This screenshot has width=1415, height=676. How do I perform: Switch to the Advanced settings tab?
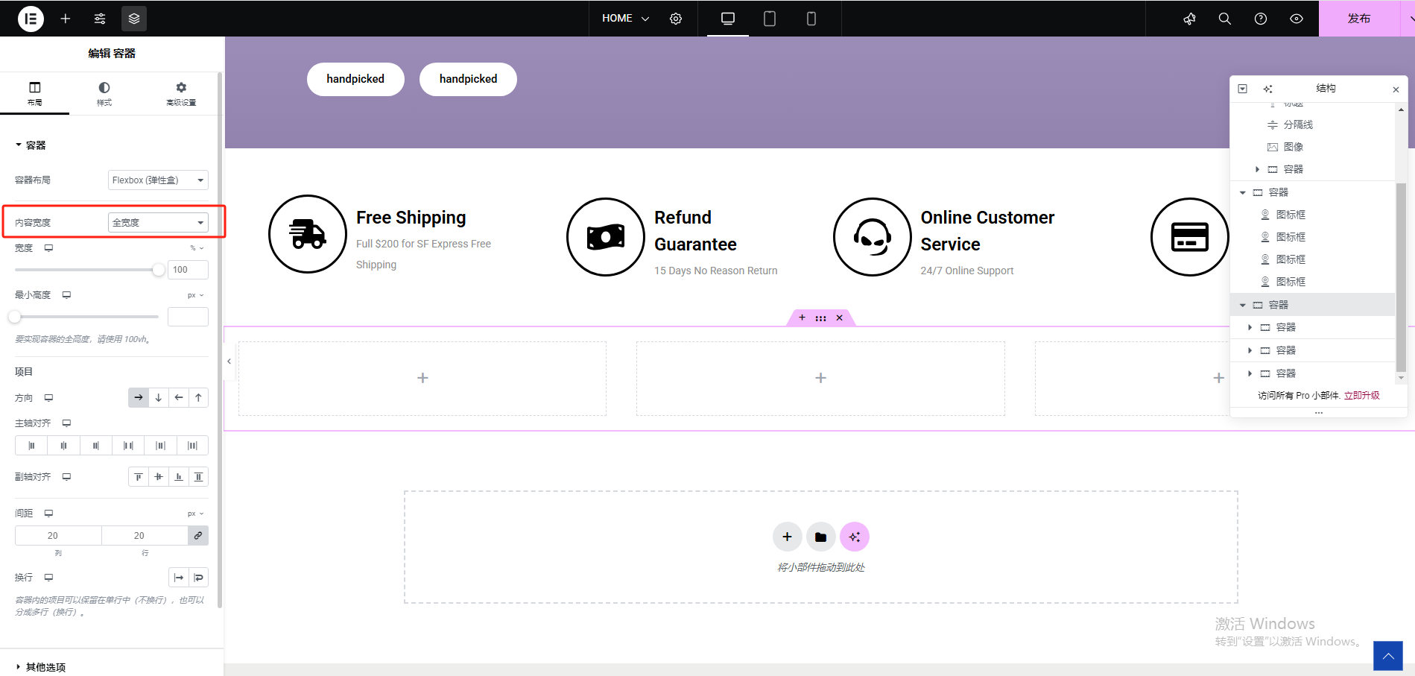(181, 94)
